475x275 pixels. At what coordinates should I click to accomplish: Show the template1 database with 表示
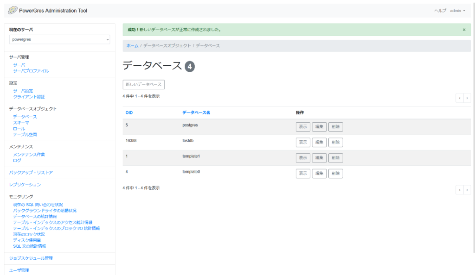click(303, 158)
